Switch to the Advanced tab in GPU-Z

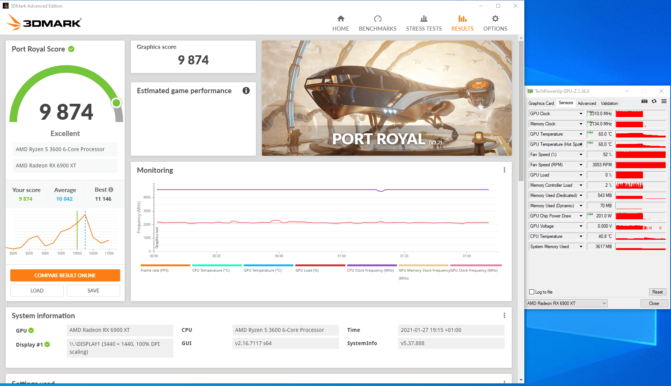[x=587, y=103]
